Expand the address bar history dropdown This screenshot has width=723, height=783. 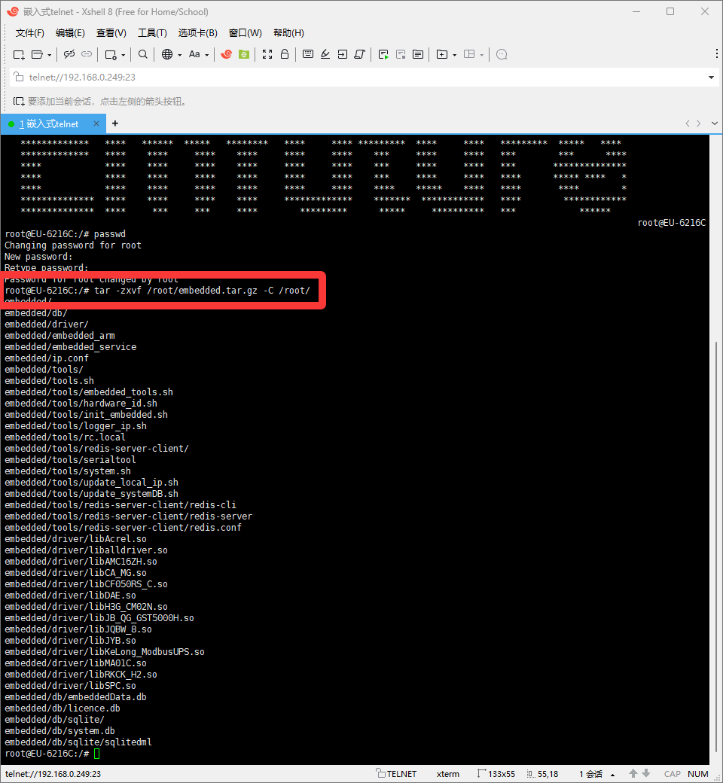pos(712,78)
